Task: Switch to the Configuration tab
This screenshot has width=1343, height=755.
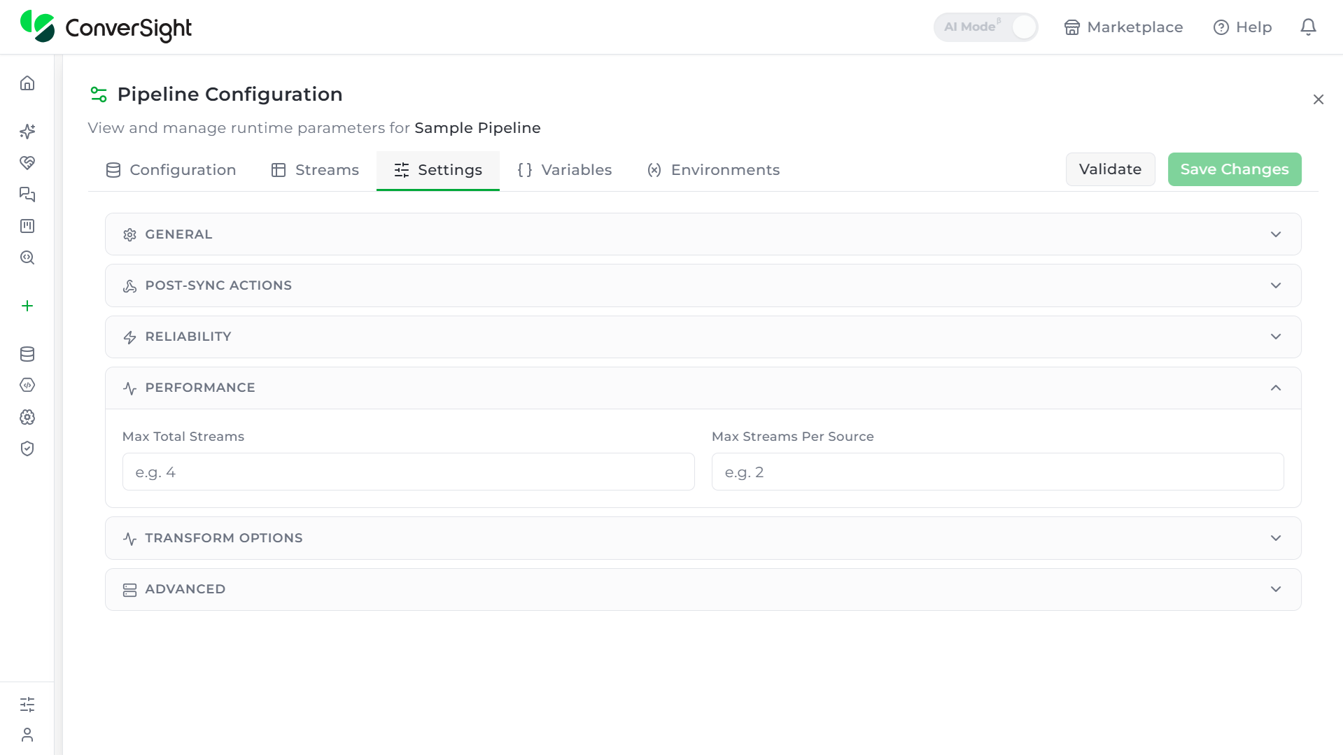Action: 171,170
